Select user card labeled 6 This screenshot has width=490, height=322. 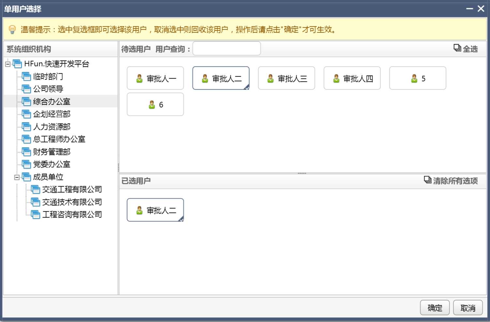(155, 104)
